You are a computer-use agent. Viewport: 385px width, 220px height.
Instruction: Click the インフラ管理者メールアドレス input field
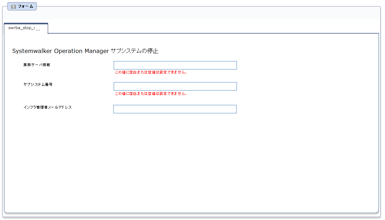(x=175, y=109)
